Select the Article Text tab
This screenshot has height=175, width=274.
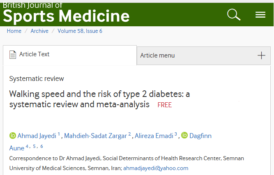pos(70,55)
